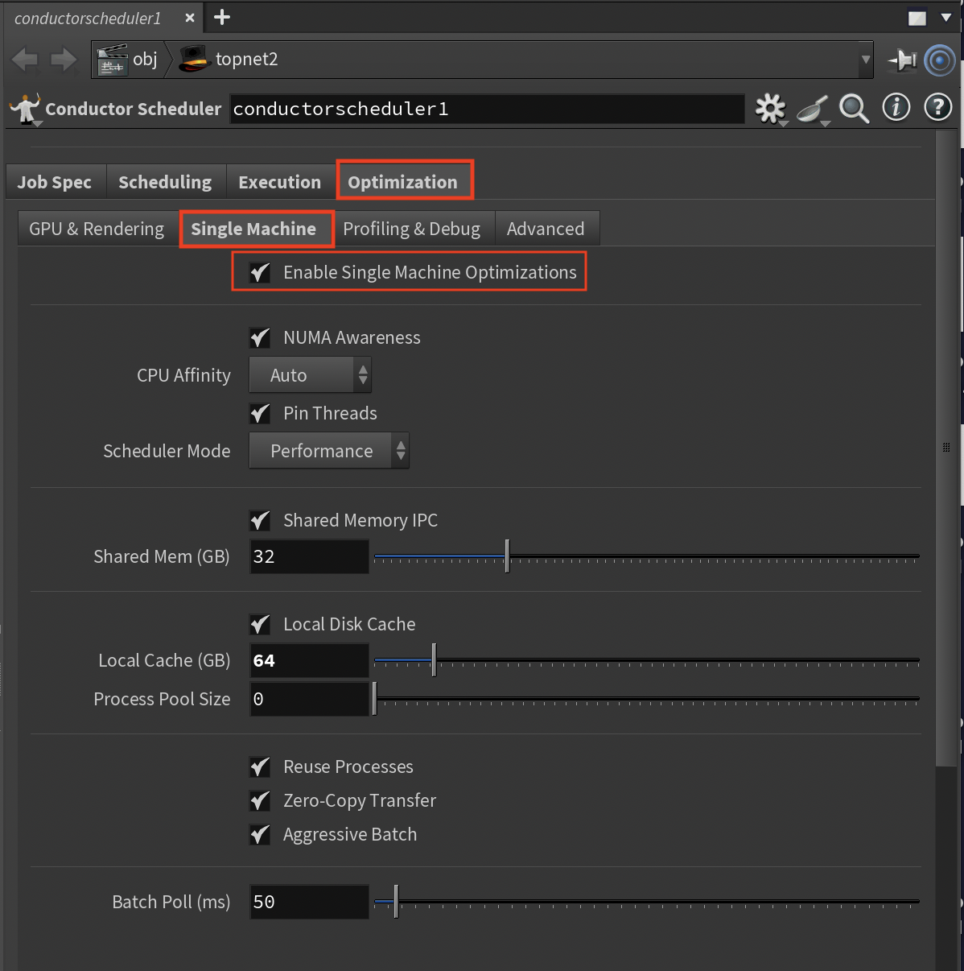Viewport: 964px width, 971px height.
Task: Click the topnet2 top hat icon
Action: tap(195, 59)
